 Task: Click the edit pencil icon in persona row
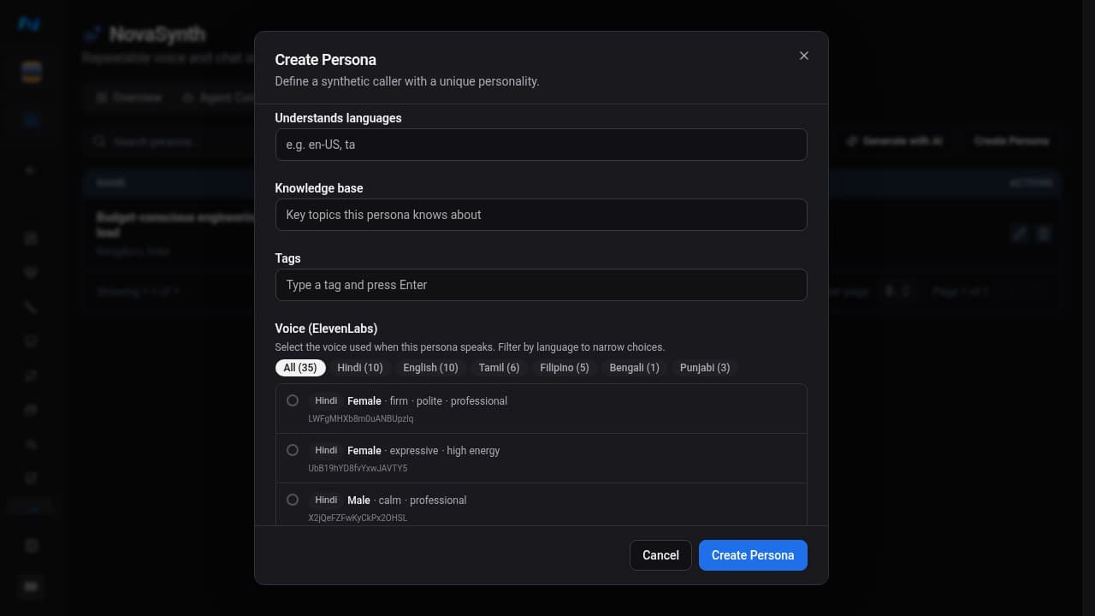(x=1019, y=234)
